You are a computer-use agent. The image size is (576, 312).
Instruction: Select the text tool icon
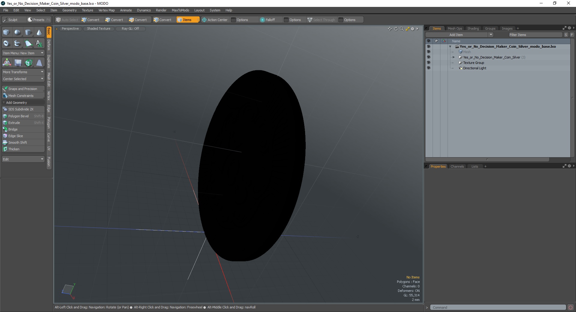pyautogui.click(x=39, y=43)
